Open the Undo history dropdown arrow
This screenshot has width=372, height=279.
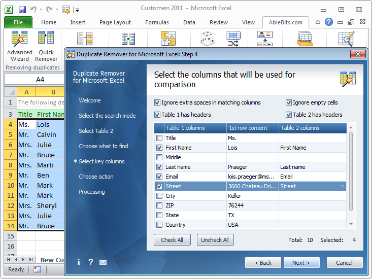click(41, 10)
